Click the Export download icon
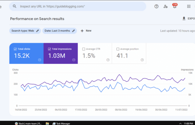Screen dimensions: 195x125 (x=184, y=19)
